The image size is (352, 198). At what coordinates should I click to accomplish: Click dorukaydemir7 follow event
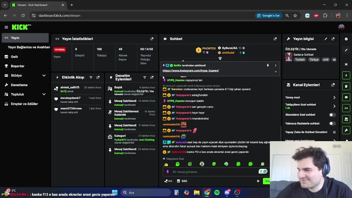70,98
